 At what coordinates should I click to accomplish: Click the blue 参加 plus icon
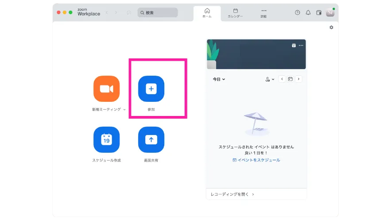(151, 89)
